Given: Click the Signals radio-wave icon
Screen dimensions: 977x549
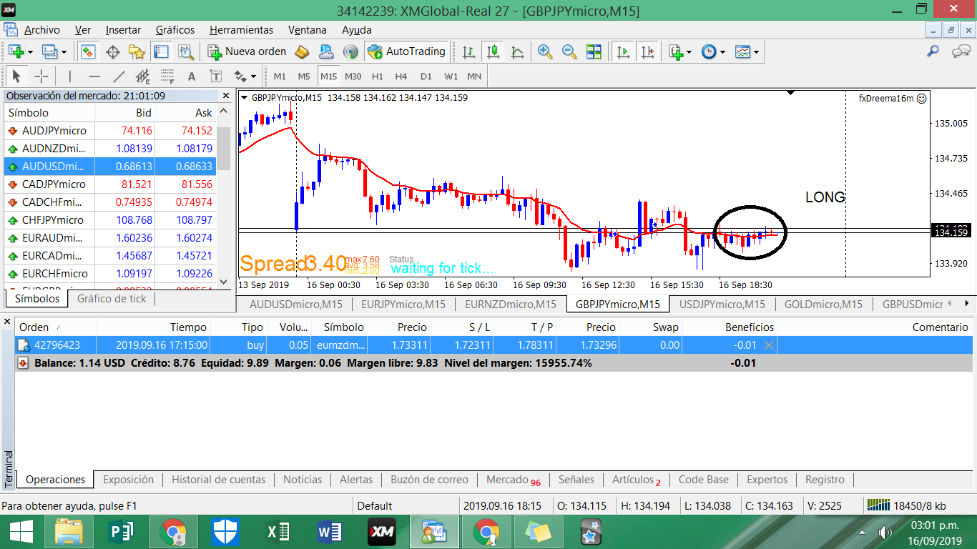Looking at the screenshot, I should (350, 51).
